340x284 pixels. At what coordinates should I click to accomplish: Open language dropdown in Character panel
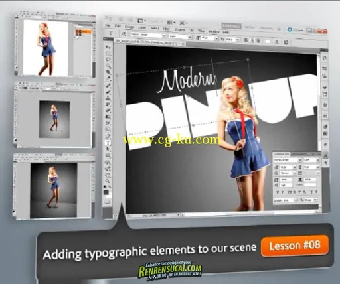pyautogui.click(x=296, y=200)
